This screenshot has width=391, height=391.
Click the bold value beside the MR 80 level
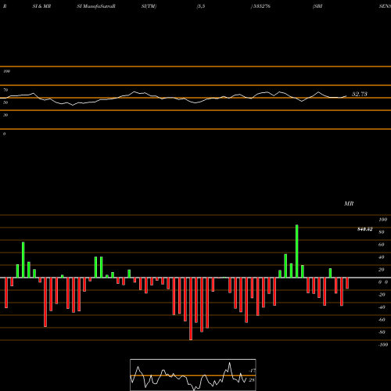[x=364, y=229]
